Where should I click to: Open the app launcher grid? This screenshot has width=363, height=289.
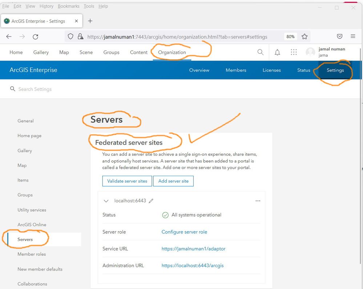(294, 52)
